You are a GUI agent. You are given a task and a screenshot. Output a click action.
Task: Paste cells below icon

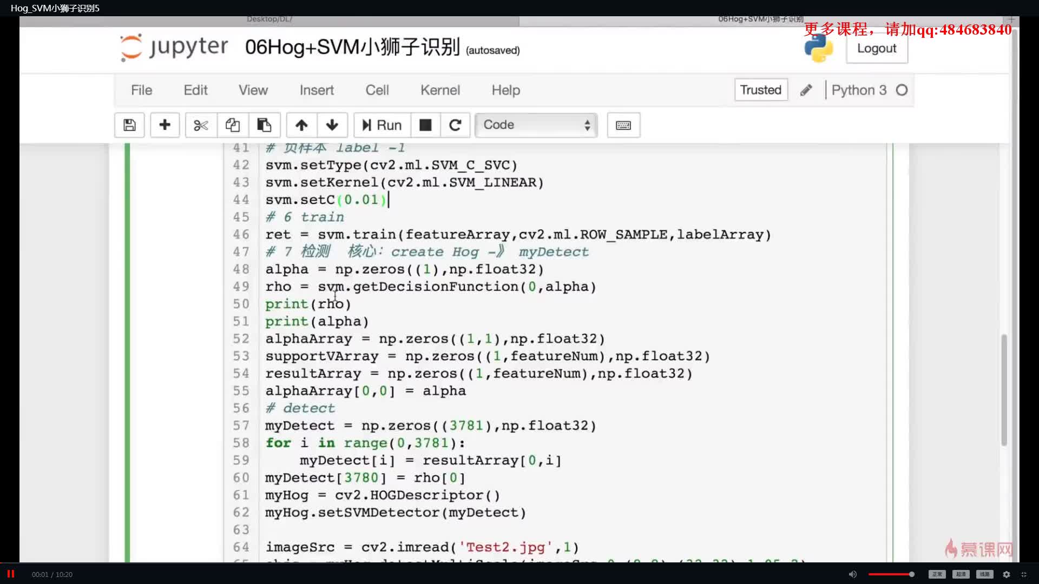[264, 125]
